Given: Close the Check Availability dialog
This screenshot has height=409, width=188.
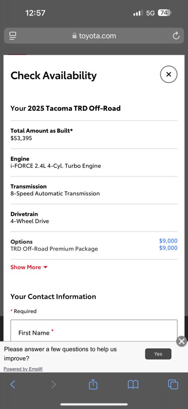Looking at the screenshot, I should 168,74.
